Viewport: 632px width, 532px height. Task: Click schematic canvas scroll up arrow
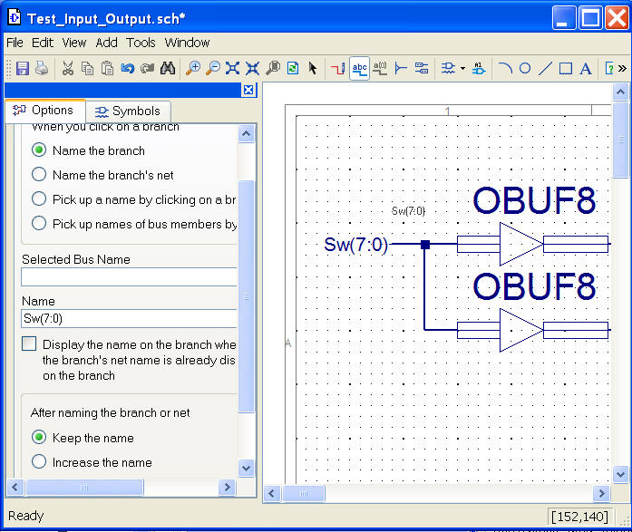point(621,92)
